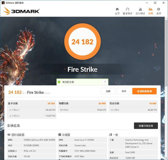Click the big 24 182 score circle
The height and width of the screenshot is (160, 168).
click(82, 42)
